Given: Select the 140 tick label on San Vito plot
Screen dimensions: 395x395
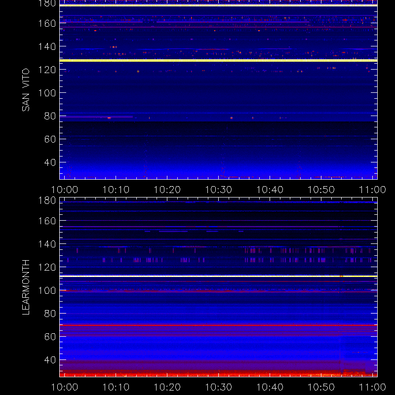Looking at the screenshot, I should pos(47,46).
